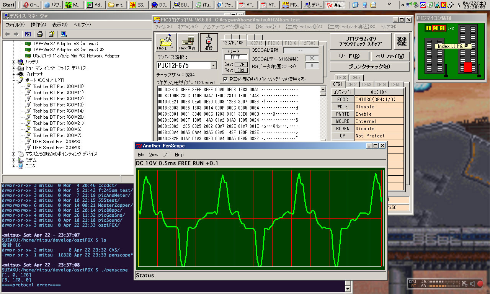Click the properties help icon in Device Manager
The height and width of the screenshot is (294, 490).
51,34
